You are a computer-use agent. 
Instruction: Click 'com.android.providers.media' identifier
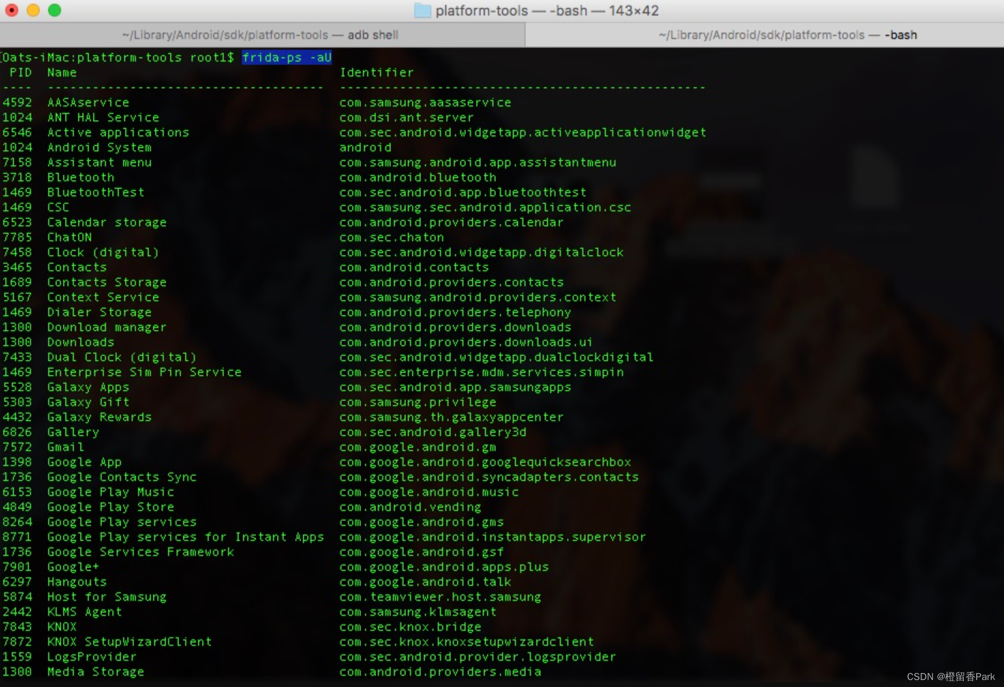coord(440,671)
